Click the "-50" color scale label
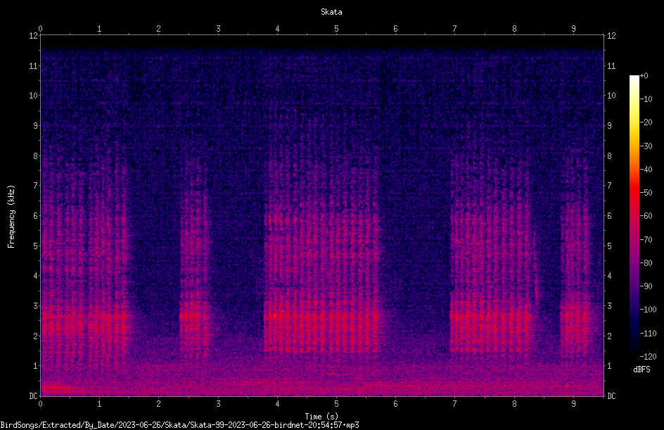The width and height of the screenshot is (664, 430). pyautogui.click(x=646, y=193)
